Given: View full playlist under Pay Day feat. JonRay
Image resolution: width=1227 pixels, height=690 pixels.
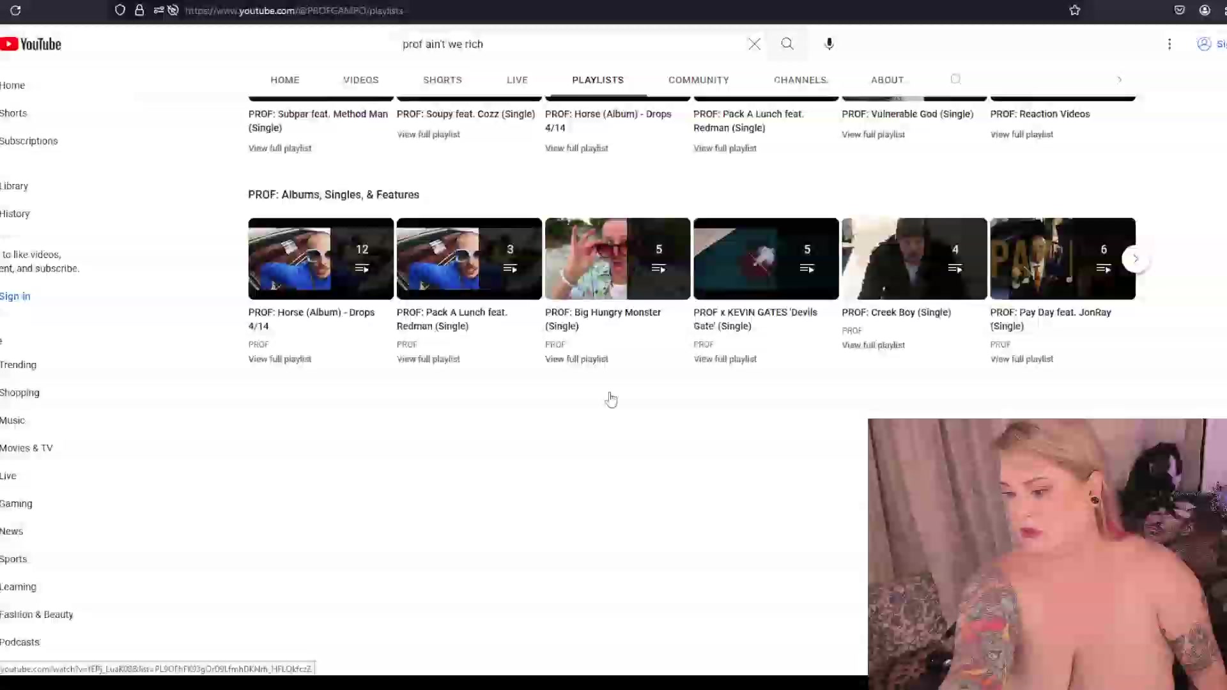Looking at the screenshot, I should (x=1021, y=359).
